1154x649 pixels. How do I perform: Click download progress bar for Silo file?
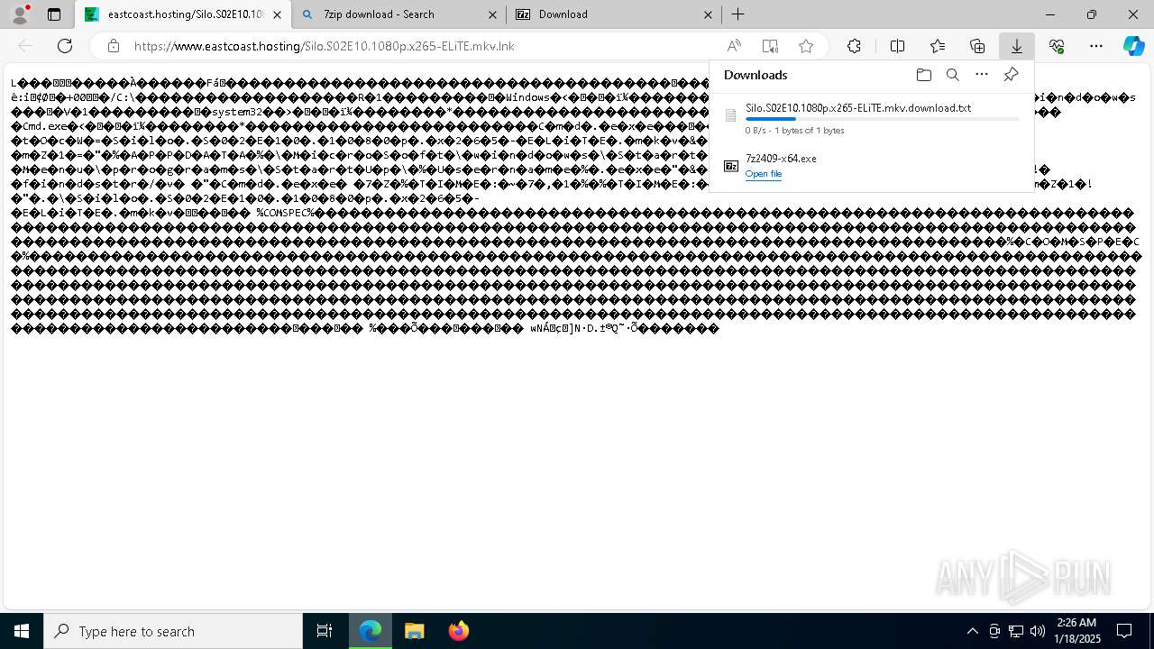(x=882, y=119)
